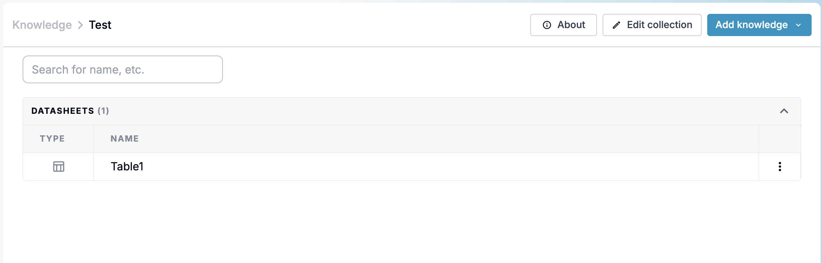Image resolution: width=822 pixels, height=263 pixels.
Task: Click the Edit collection button
Action: click(652, 25)
